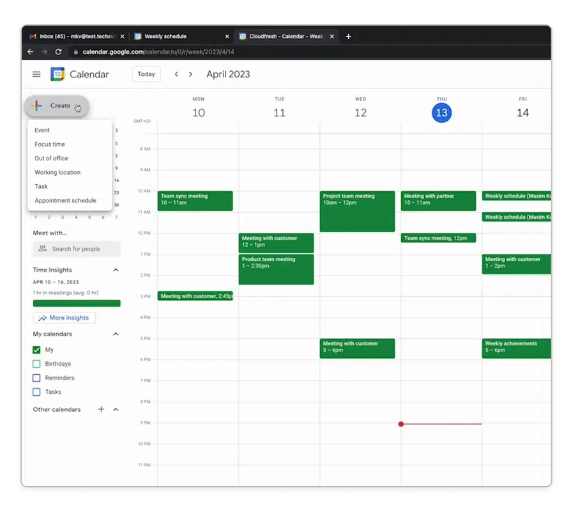
Task: Open Tuesday Meeting with customer 12–1pm
Action: pyautogui.click(x=276, y=243)
